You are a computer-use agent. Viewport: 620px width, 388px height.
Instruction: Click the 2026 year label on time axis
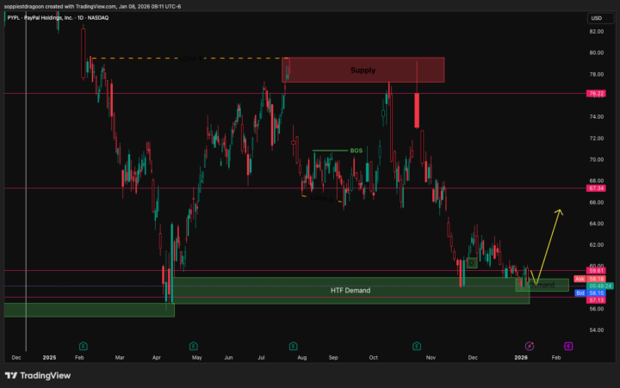(521, 358)
